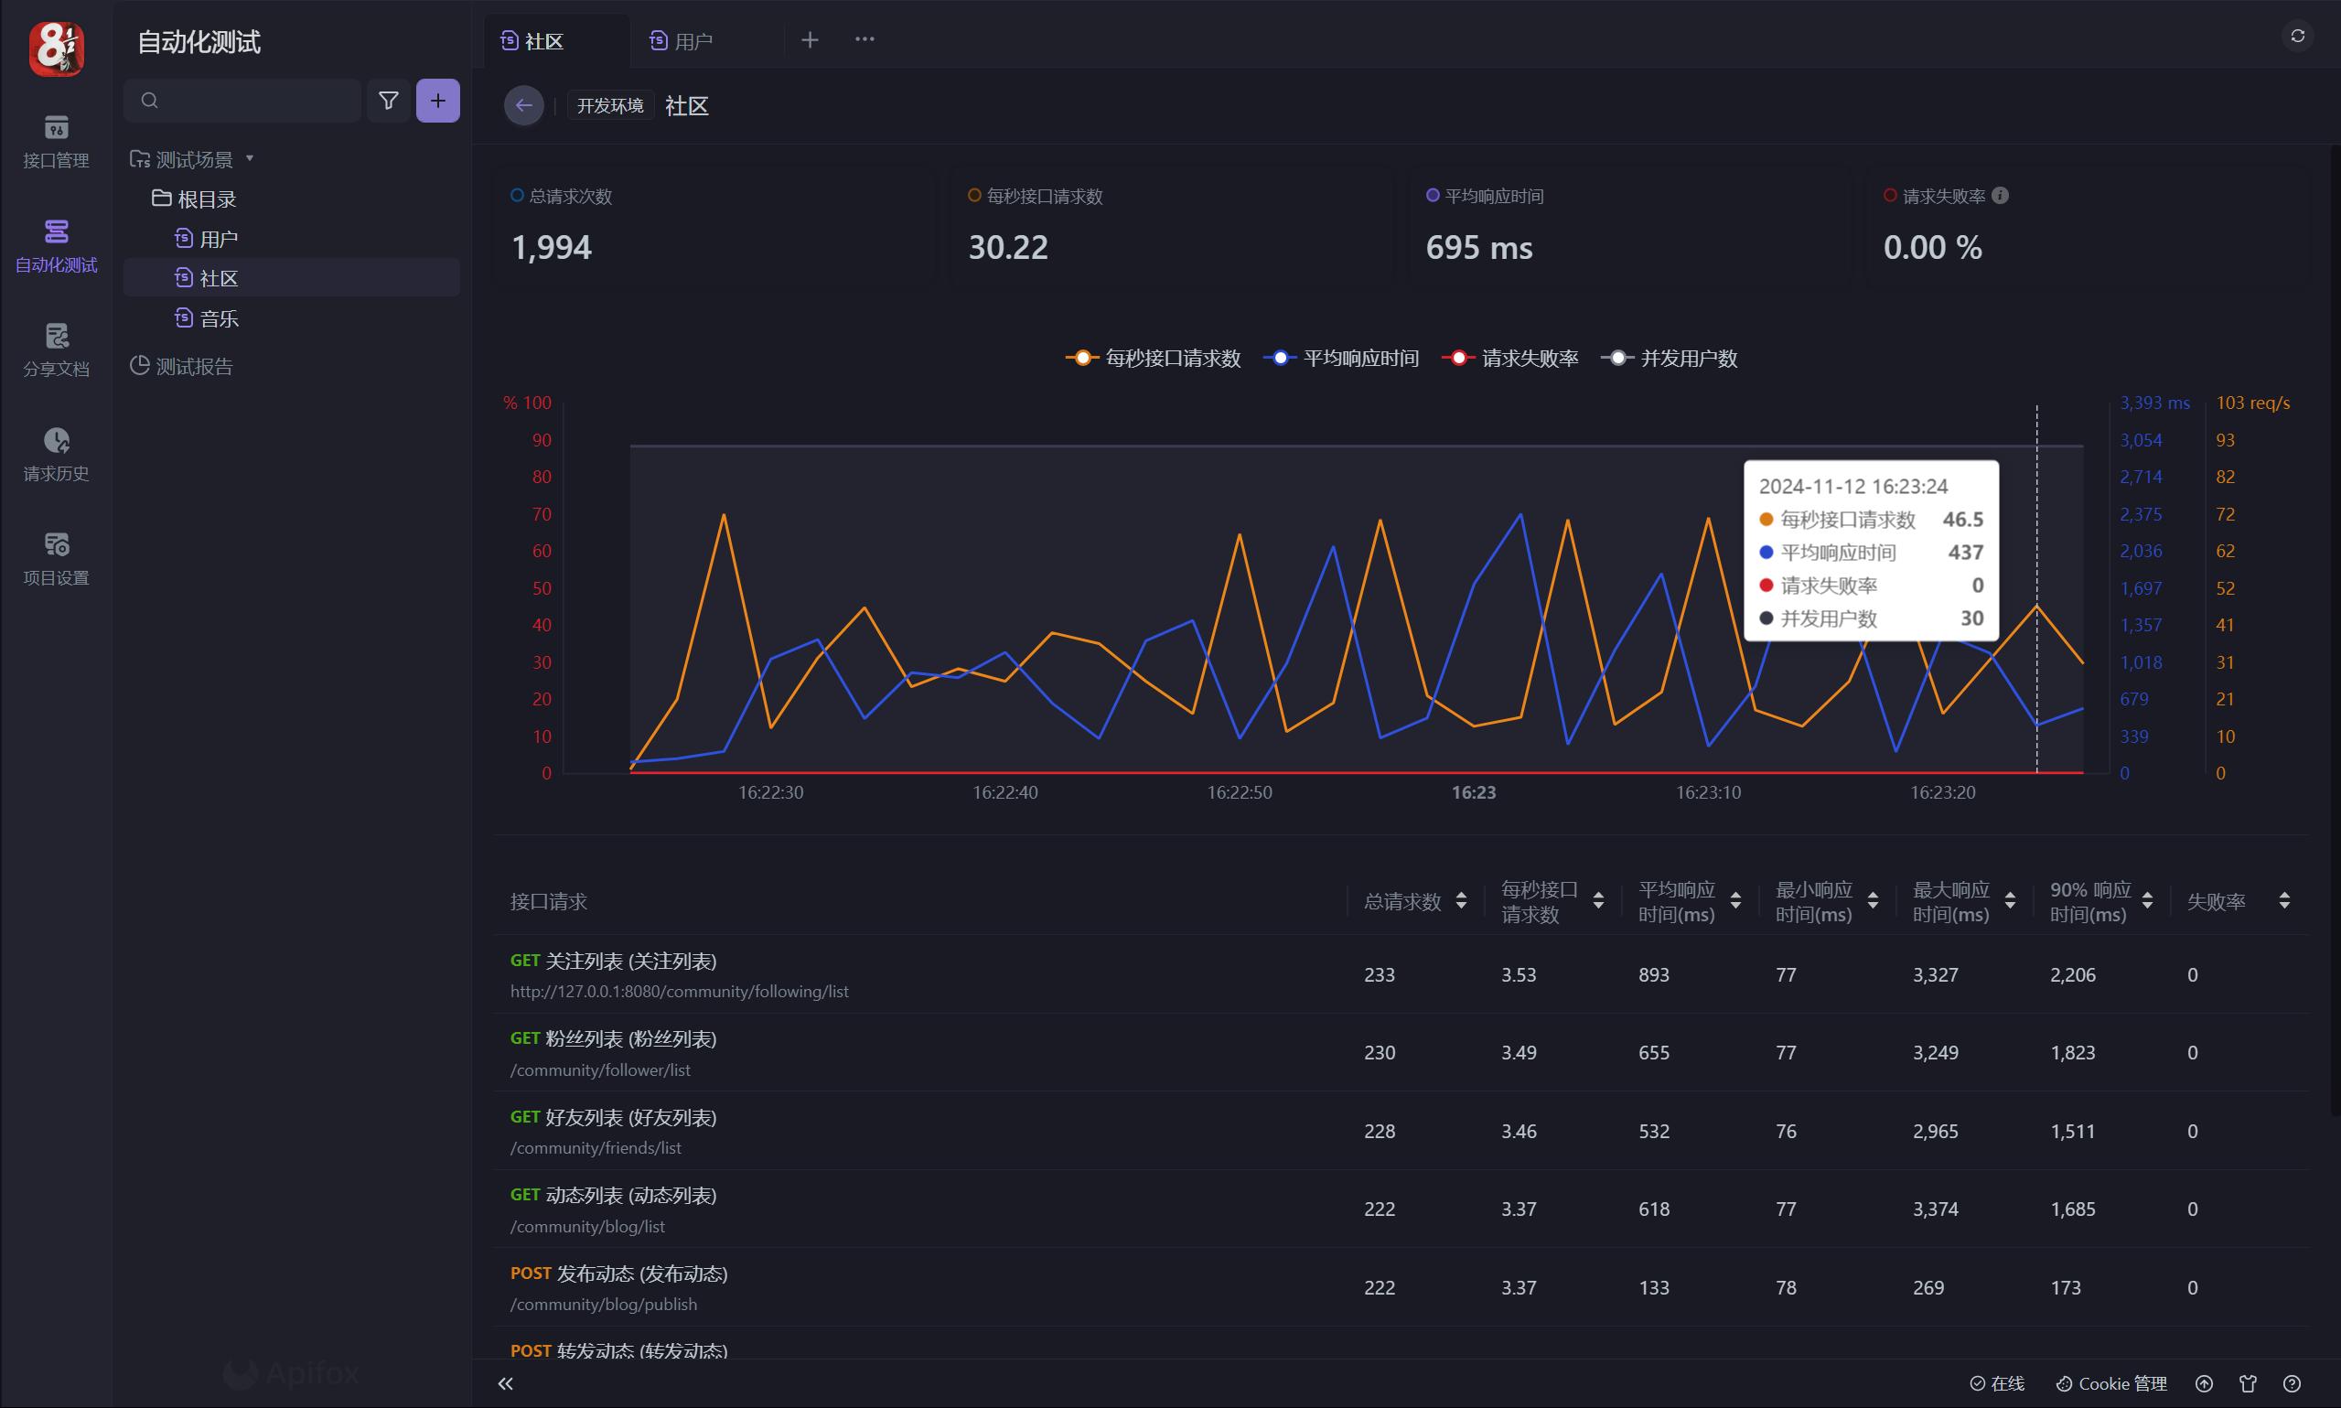Click the purple plus add button
2341x1408 pixels.
point(437,101)
